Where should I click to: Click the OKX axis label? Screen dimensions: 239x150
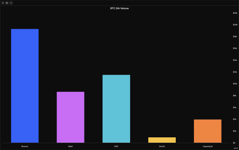[x=116, y=146]
